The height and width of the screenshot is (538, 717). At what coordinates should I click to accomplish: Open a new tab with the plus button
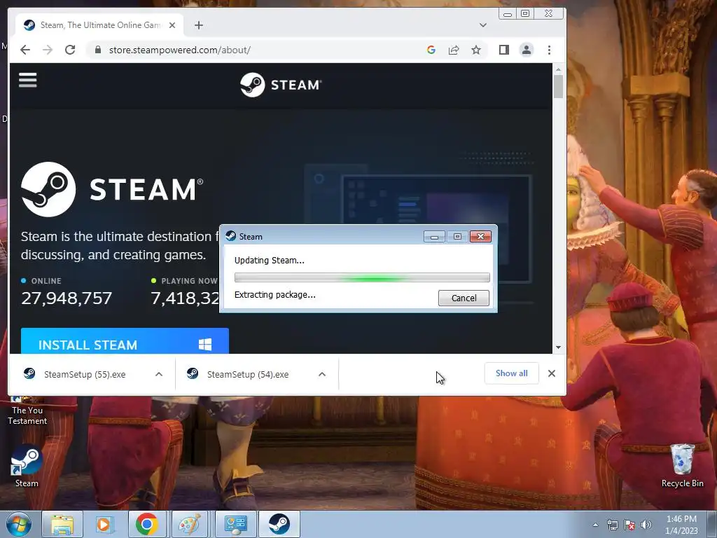[198, 25]
